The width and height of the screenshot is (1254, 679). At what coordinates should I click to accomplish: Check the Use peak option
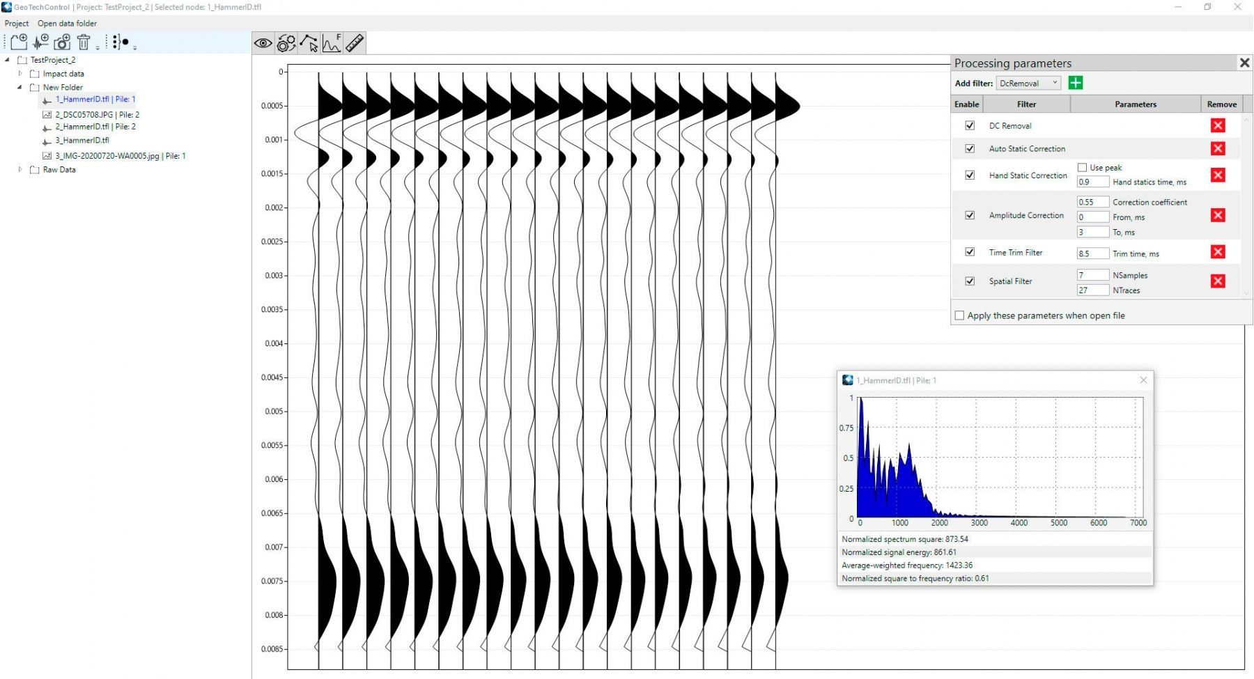pyautogui.click(x=1082, y=167)
